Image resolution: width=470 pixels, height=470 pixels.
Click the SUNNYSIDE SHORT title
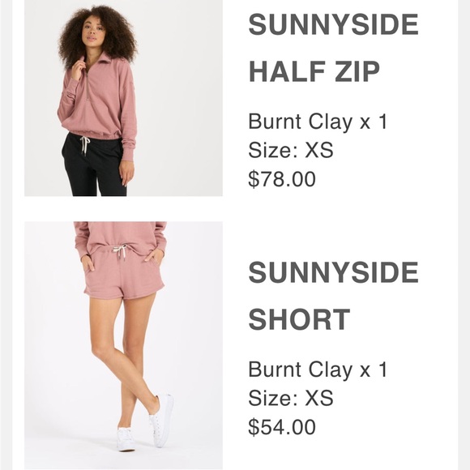(x=333, y=295)
